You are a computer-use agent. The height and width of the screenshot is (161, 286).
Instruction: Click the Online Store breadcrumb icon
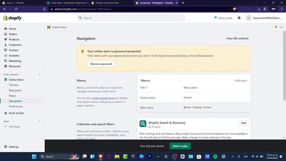pos(49,27)
